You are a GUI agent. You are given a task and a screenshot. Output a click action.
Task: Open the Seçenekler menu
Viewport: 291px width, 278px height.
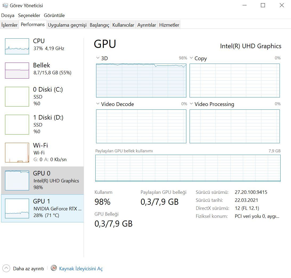(29, 15)
